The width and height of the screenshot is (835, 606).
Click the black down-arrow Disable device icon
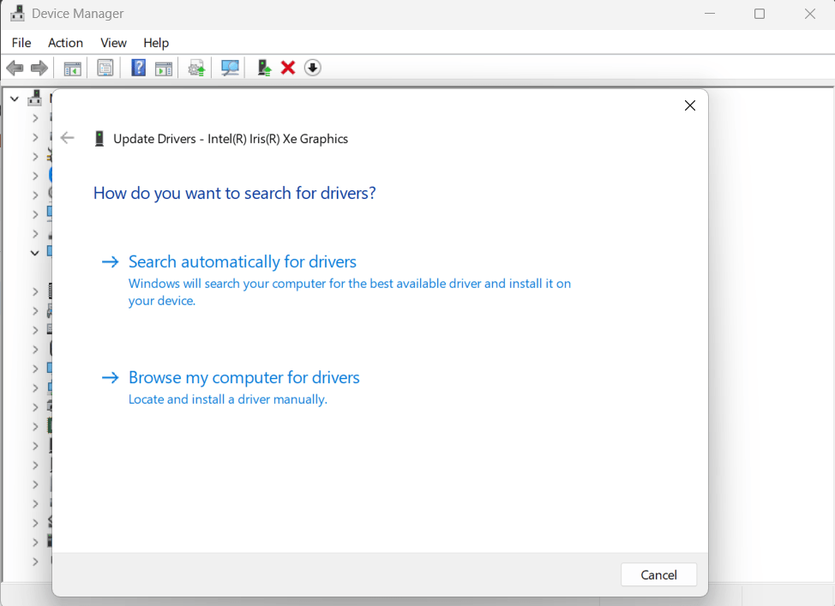(313, 68)
